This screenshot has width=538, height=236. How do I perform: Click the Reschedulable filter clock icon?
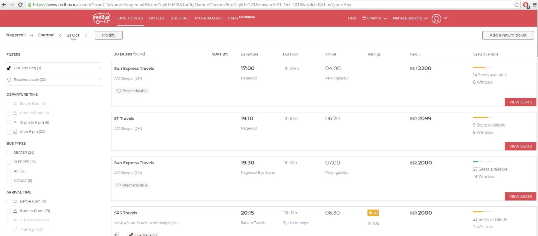[x=9, y=80]
